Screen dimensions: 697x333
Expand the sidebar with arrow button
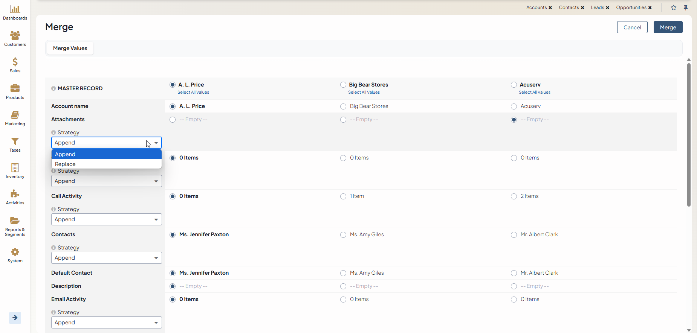coord(15,318)
